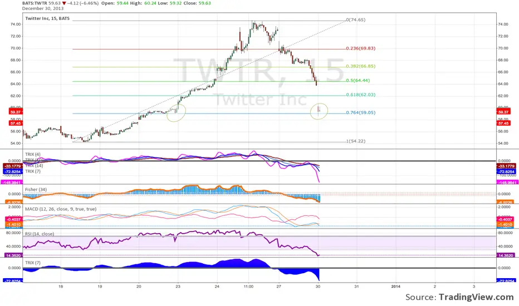Click the 0.5(64.44) Fibonacci level label
The height and width of the screenshot is (306, 519).
[358, 80]
